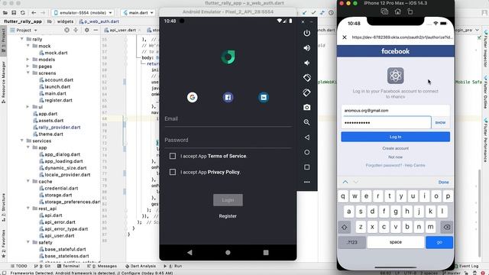Collapse the screens folder
The image size is (489, 275).
tap(28, 73)
